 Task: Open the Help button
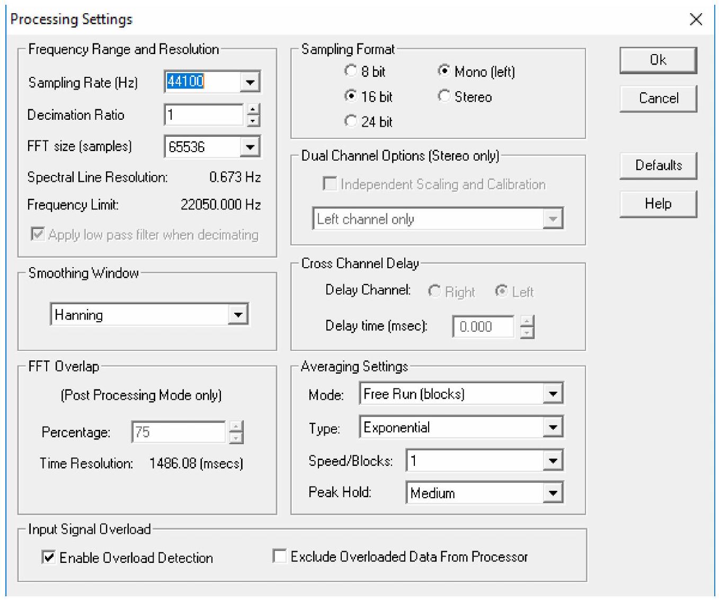click(x=658, y=204)
